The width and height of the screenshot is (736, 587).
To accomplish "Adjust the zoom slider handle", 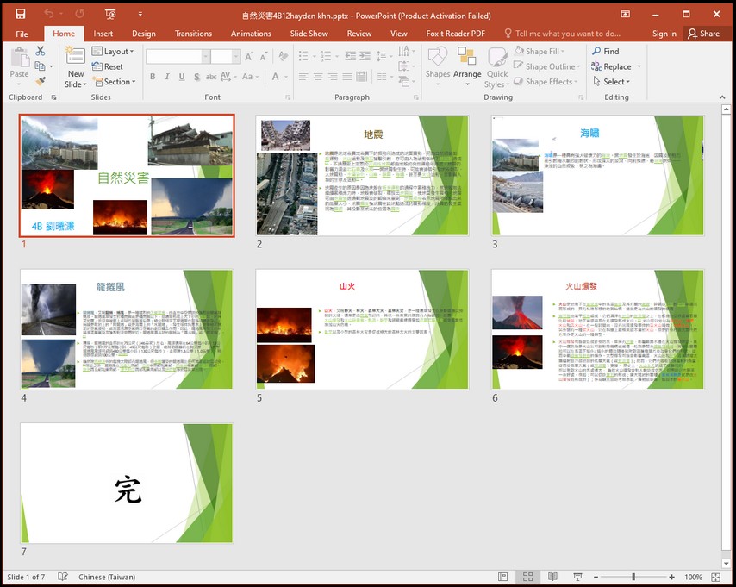I will tap(633, 577).
